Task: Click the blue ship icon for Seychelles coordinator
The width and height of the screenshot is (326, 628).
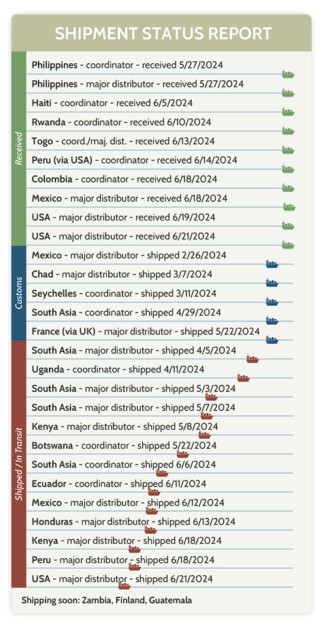Action: pos(272,301)
